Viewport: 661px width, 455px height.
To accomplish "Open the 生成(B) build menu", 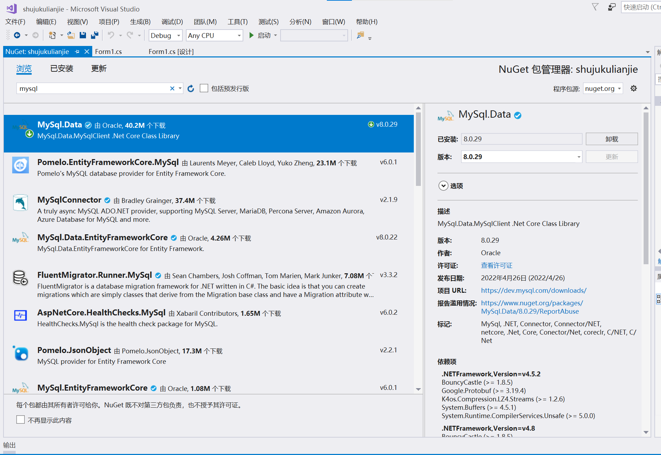I will 140,22.
